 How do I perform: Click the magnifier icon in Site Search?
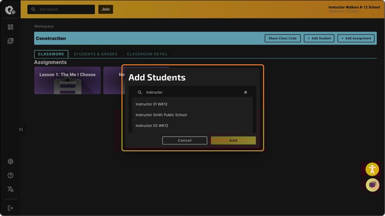coord(33,9)
